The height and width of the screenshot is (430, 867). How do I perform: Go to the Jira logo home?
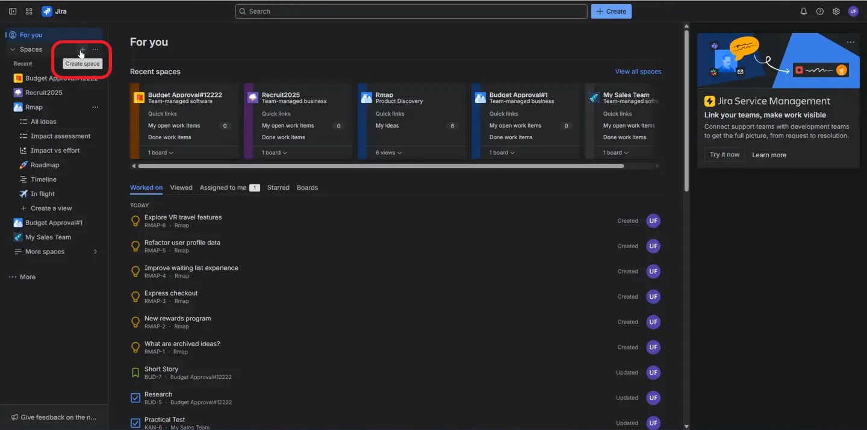54,11
